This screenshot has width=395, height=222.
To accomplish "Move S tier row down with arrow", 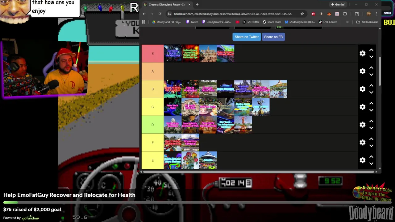I will (372, 57).
